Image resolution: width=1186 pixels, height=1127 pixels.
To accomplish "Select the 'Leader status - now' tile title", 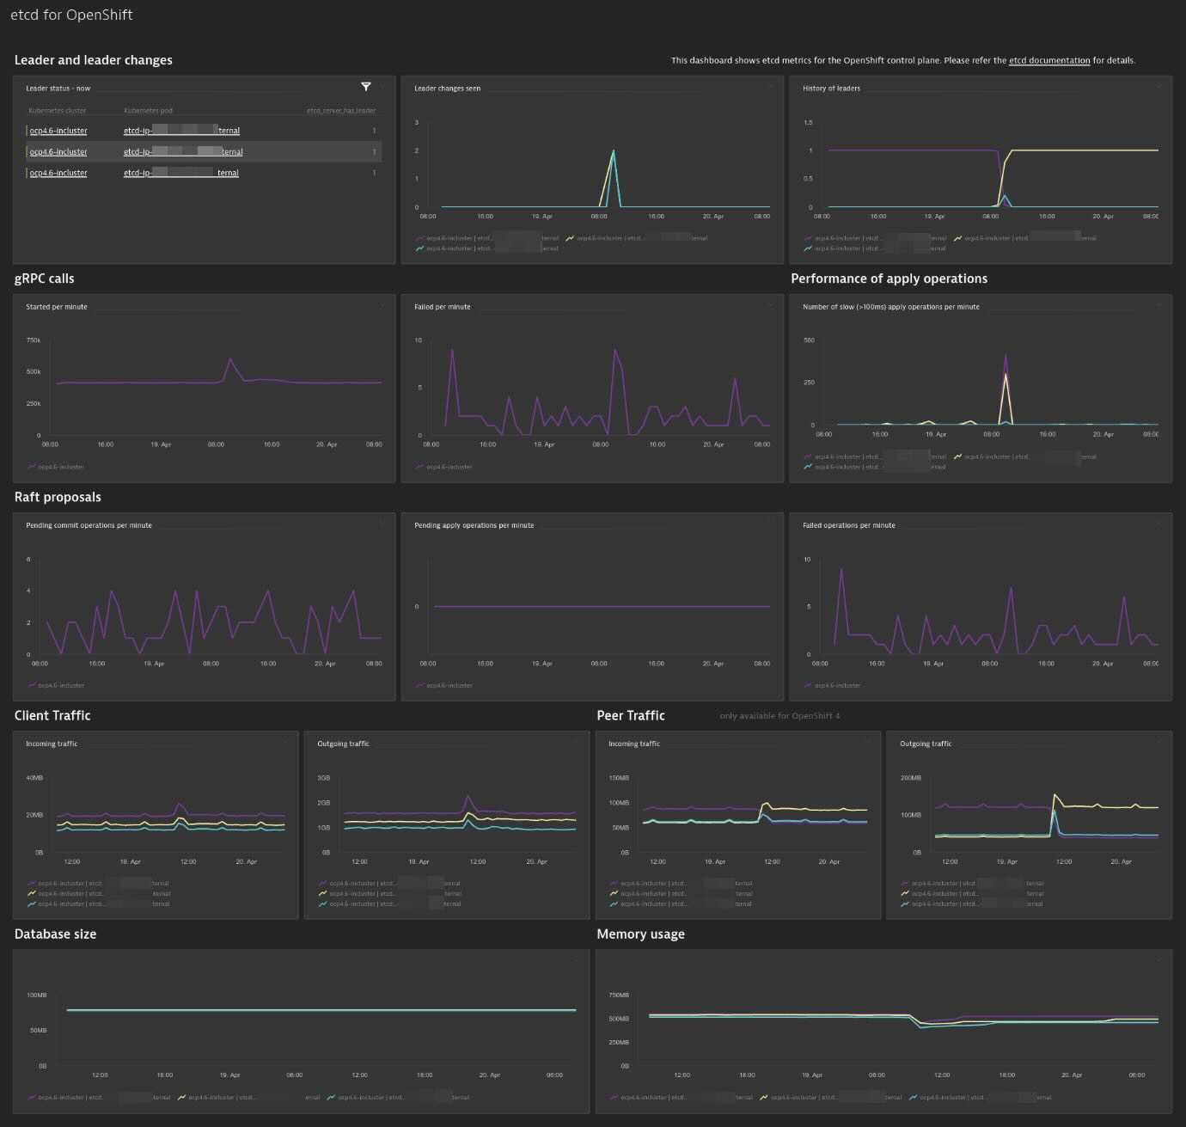I will [x=58, y=89].
